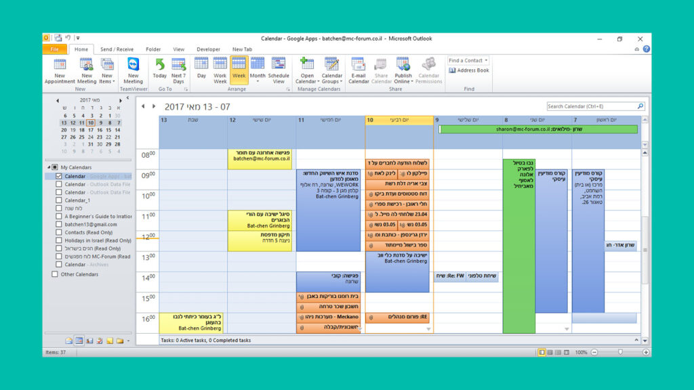Check the batchen13@gmail.com calendar
This screenshot has height=390, width=694.
click(x=59, y=224)
